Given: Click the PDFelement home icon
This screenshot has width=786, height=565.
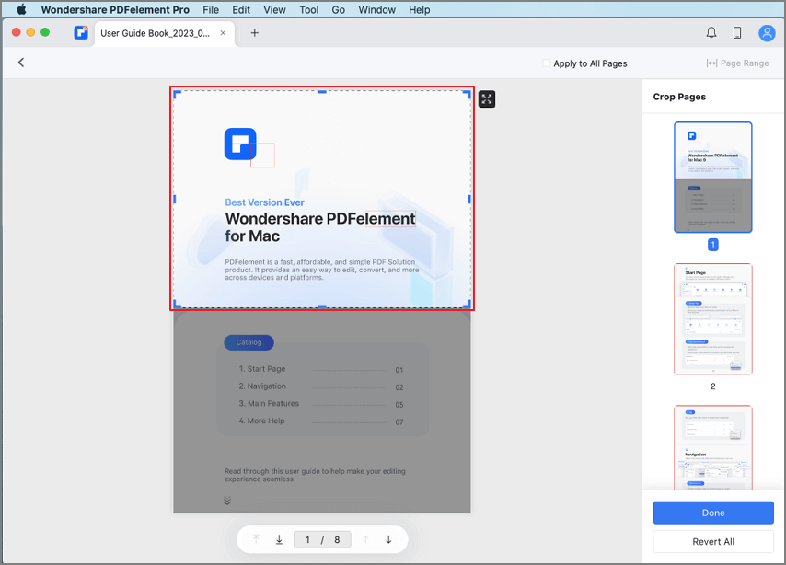Looking at the screenshot, I should pos(81,33).
